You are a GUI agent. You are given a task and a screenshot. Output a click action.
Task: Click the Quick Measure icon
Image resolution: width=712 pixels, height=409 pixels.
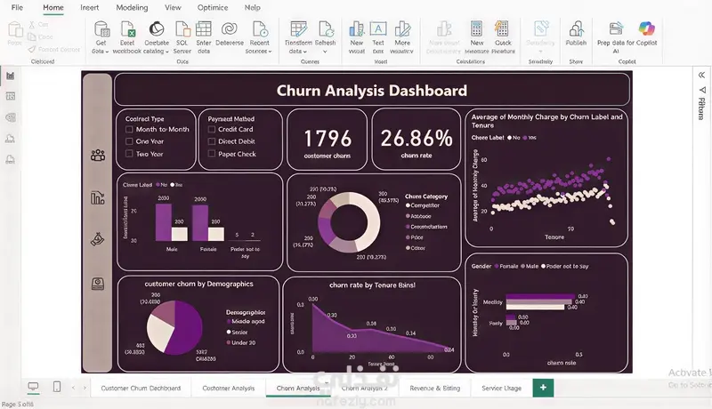[x=502, y=30]
